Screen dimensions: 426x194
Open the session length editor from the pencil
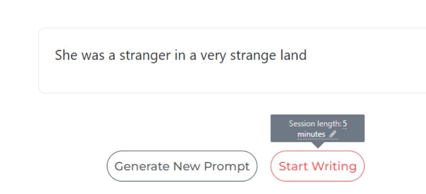pyautogui.click(x=333, y=134)
